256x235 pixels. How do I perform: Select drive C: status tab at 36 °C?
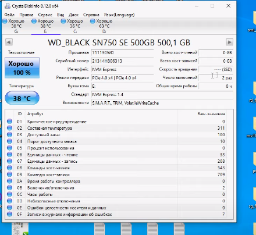75,26
